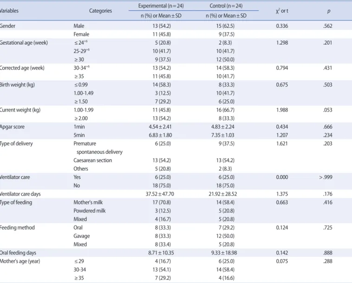352x283 pixels.
Task: Select the Gender p value '.562'
Action: click(x=328, y=26)
